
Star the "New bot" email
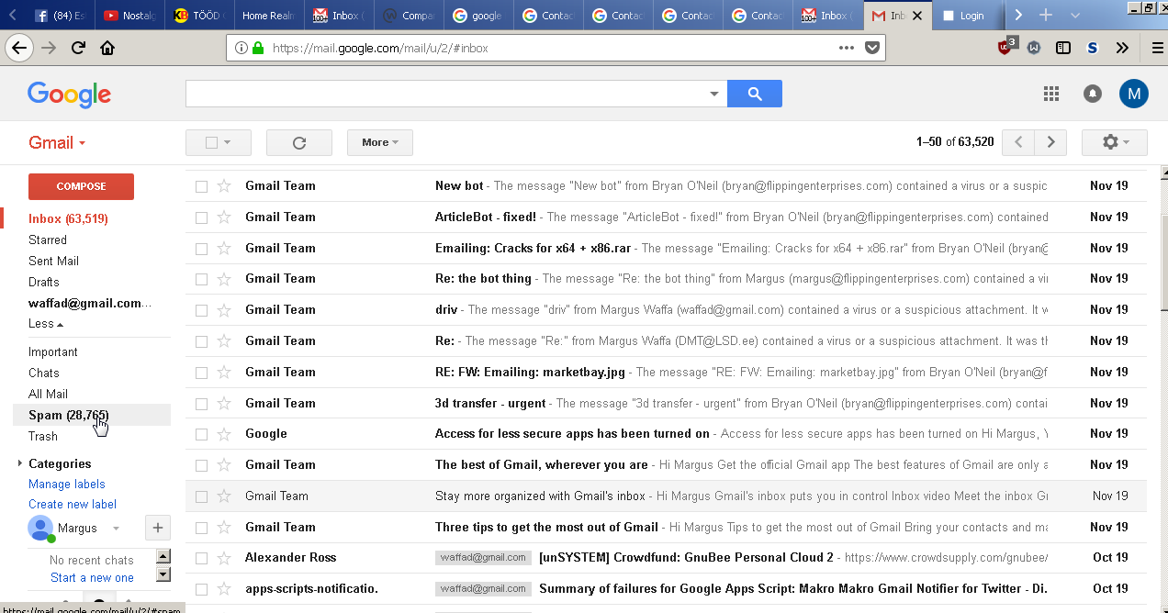click(x=224, y=186)
